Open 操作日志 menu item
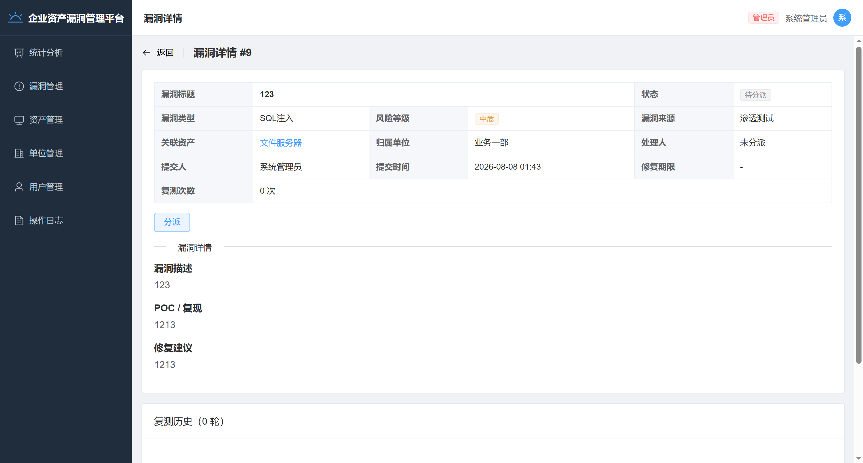863x463 pixels. (66, 221)
